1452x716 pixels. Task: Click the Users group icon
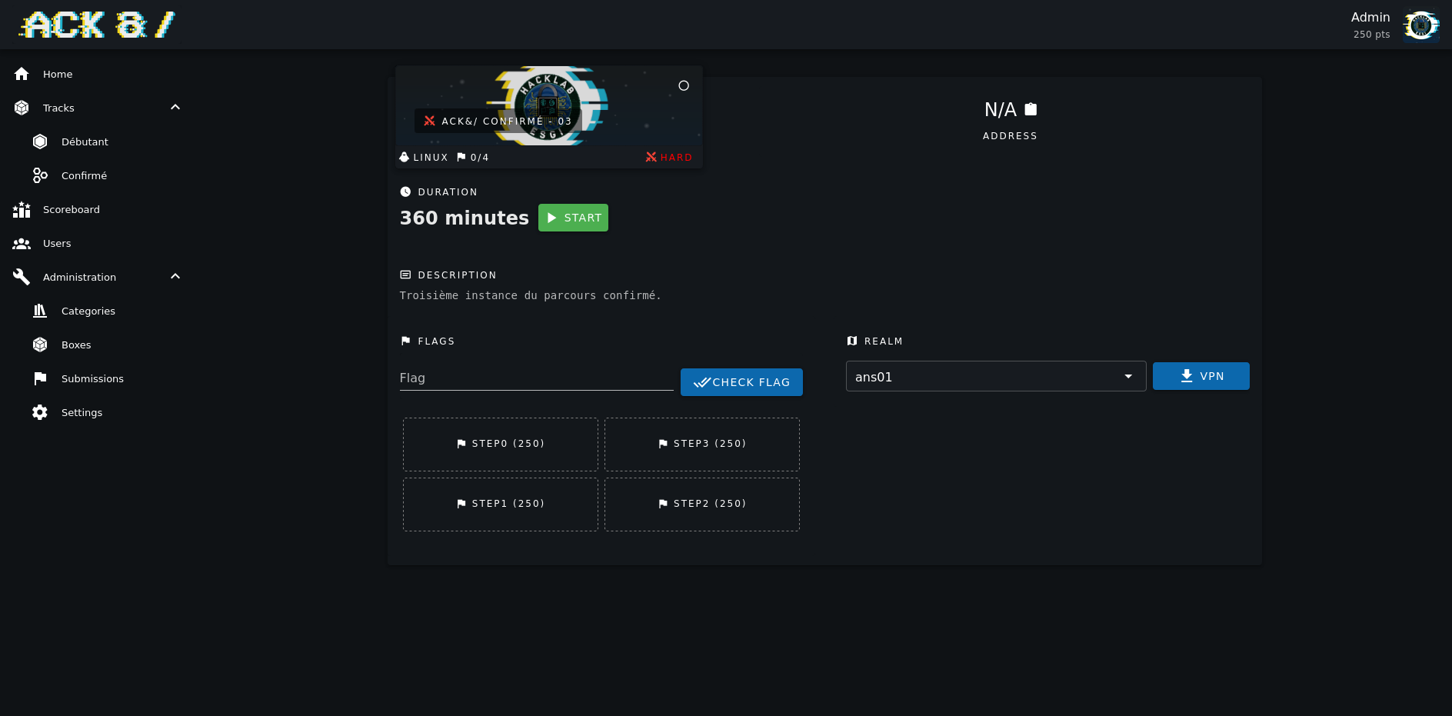click(x=22, y=243)
